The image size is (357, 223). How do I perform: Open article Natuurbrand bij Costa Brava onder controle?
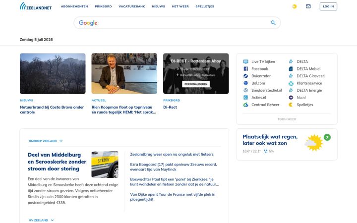(x=52, y=110)
